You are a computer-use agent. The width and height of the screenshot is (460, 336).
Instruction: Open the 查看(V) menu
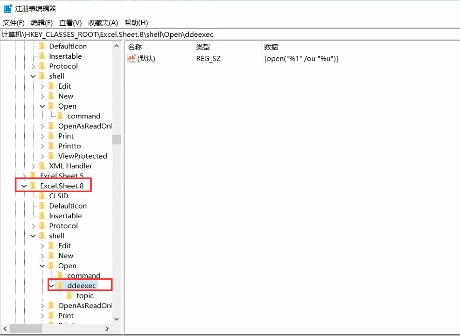70,23
